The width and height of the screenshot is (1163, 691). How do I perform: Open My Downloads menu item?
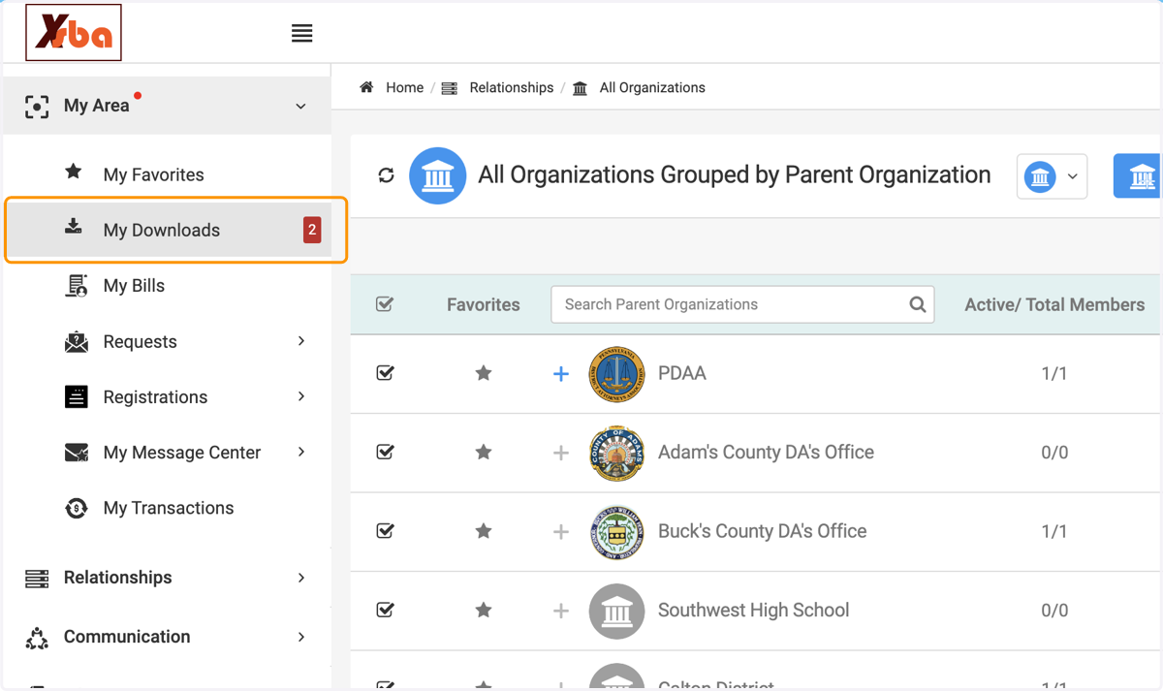(167, 230)
